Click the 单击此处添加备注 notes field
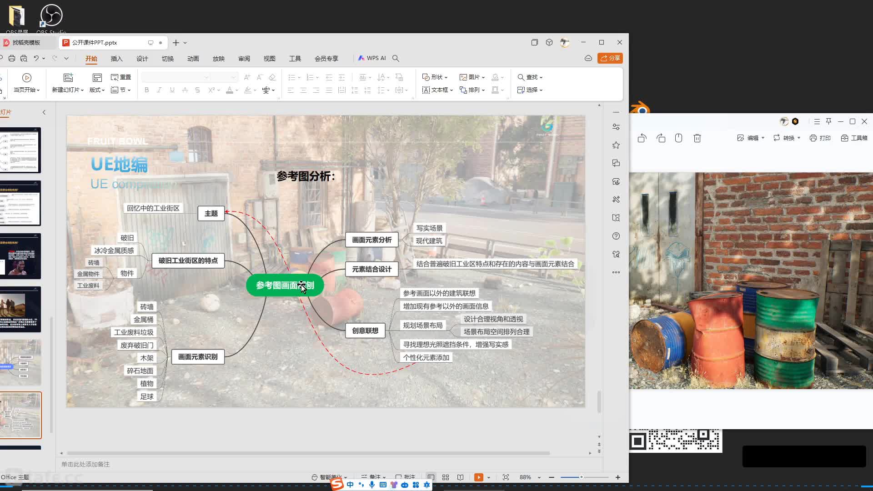The width and height of the screenshot is (873, 491). click(85, 464)
